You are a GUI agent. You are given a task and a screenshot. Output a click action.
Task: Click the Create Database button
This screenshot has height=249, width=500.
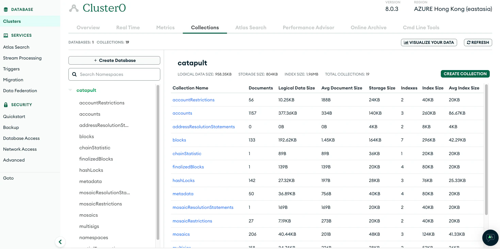(114, 60)
